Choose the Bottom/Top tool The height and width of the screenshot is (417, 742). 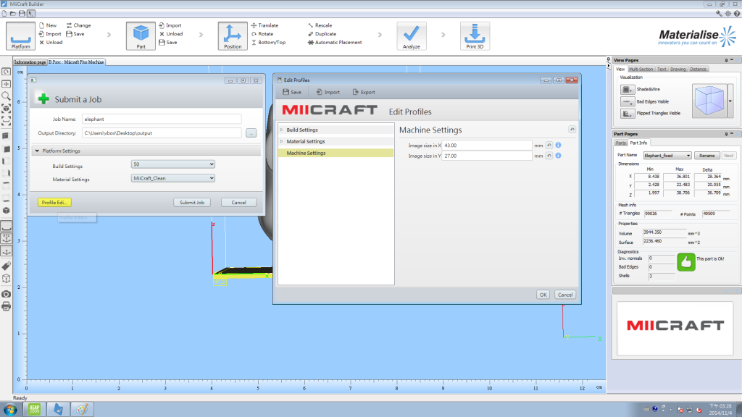268,43
